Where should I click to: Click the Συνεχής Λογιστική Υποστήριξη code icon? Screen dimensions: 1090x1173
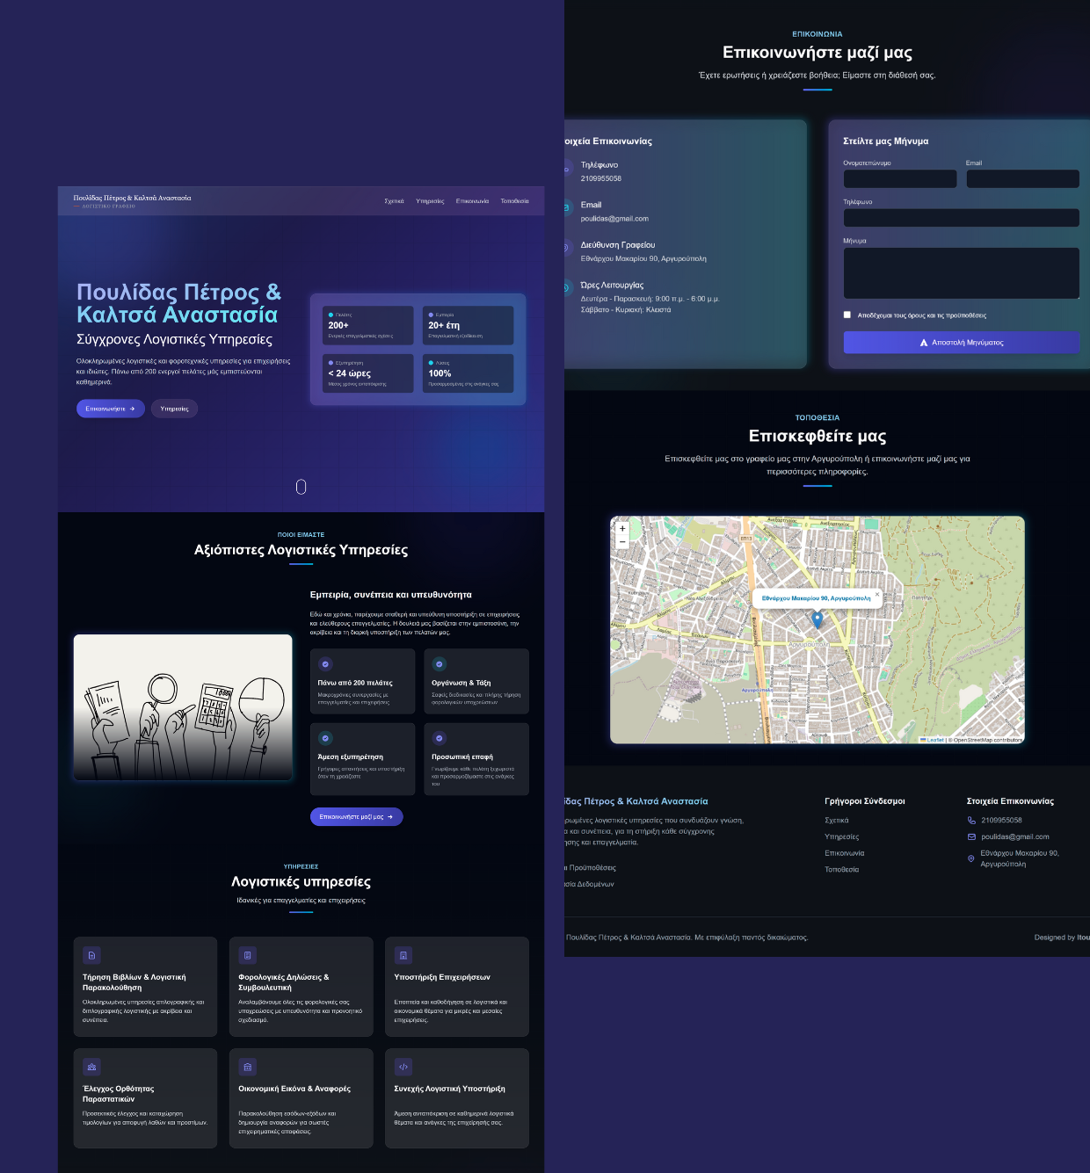click(403, 1067)
